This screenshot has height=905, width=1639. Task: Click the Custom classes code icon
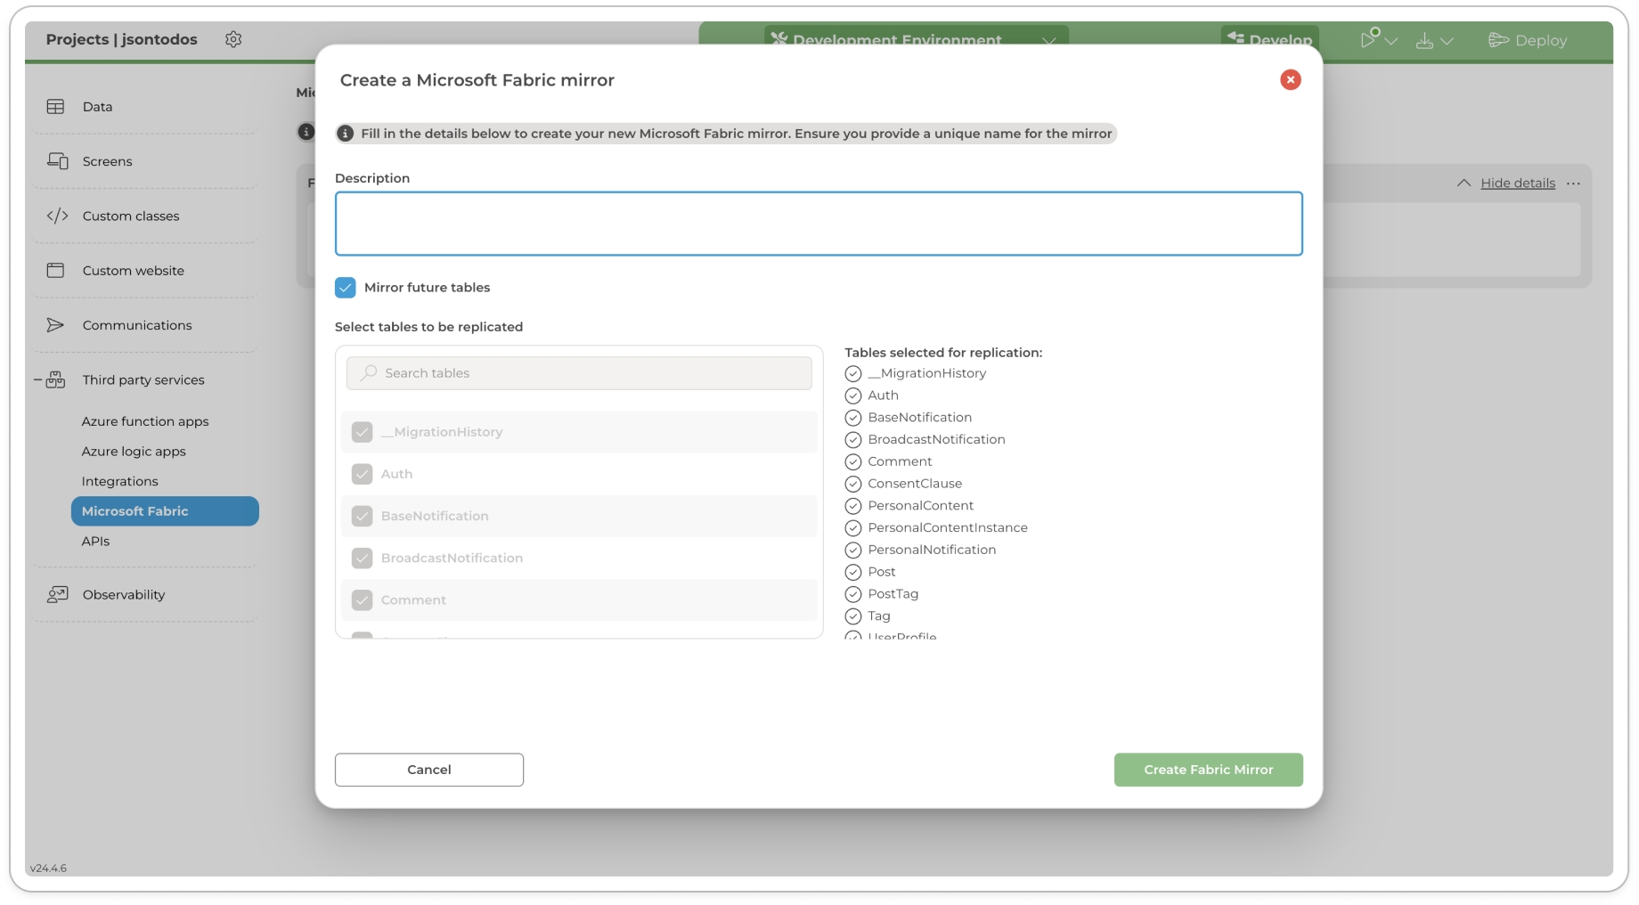click(x=57, y=216)
